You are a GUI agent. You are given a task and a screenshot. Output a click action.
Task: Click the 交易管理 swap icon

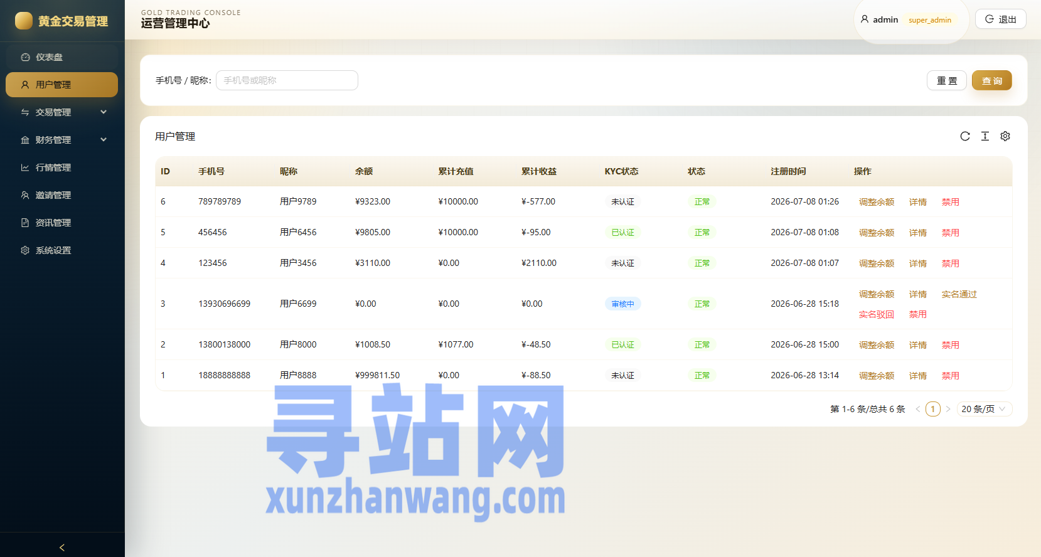coord(25,112)
